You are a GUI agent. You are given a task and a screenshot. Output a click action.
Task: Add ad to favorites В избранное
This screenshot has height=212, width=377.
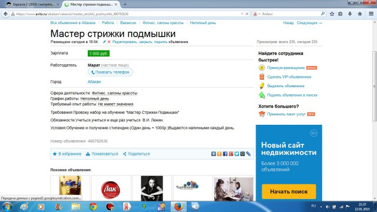click(x=67, y=154)
